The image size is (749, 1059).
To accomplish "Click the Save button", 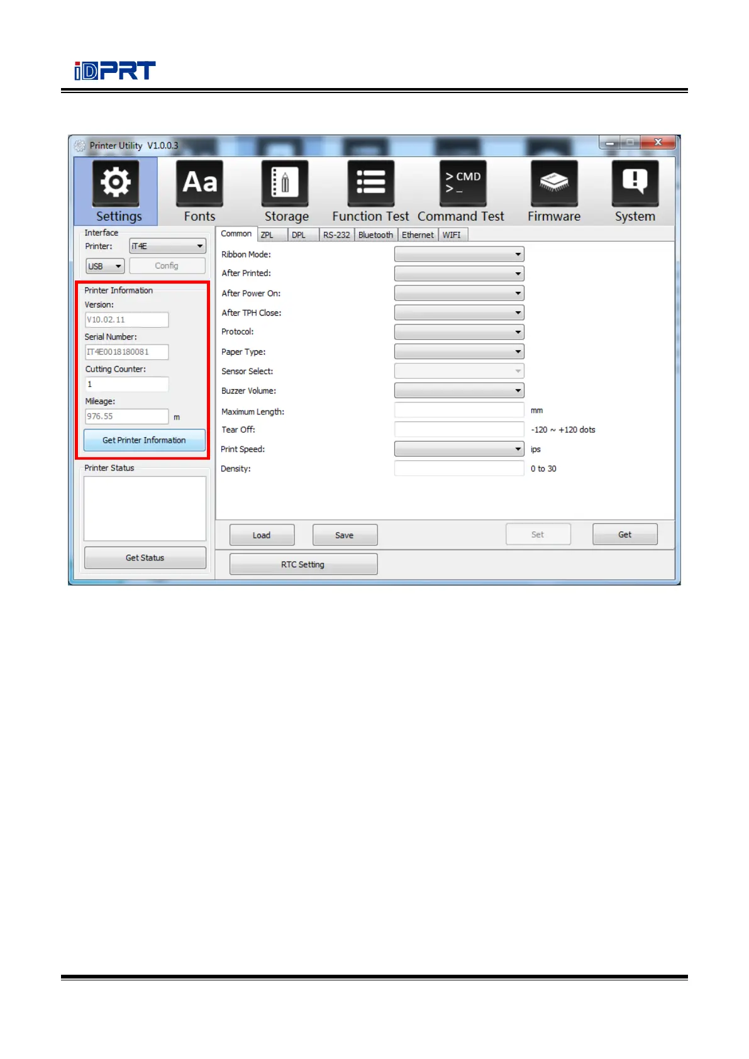I will pos(345,535).
